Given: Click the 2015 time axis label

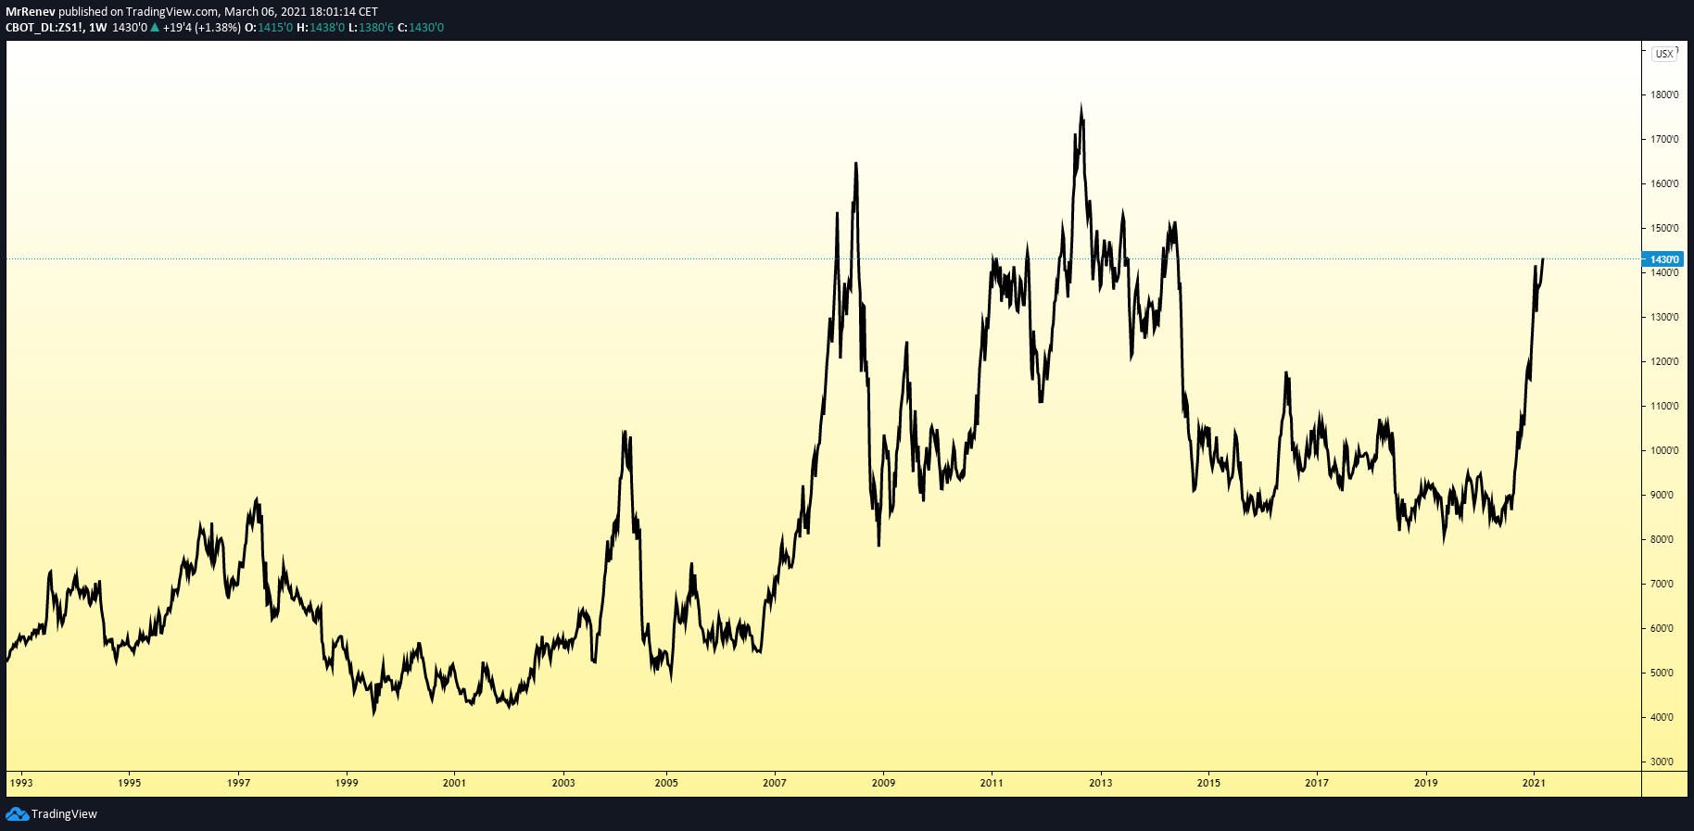Looking at the screenshot, I should point(1208,783).
